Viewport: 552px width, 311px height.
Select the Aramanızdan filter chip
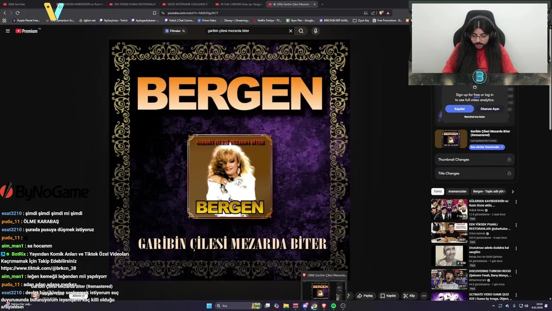click(x=457, y=191)
